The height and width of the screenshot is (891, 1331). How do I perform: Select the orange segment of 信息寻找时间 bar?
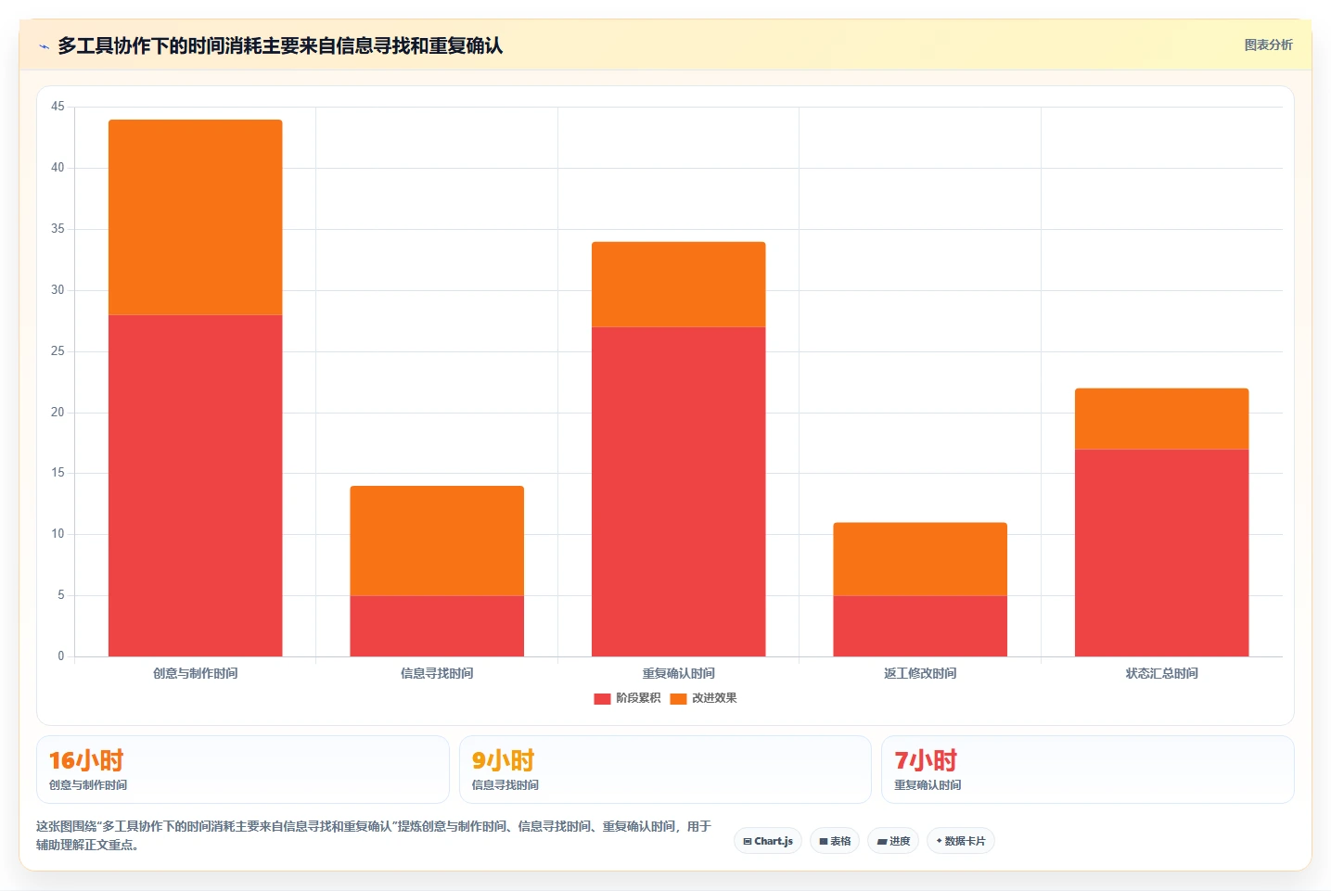pos(437,541)
